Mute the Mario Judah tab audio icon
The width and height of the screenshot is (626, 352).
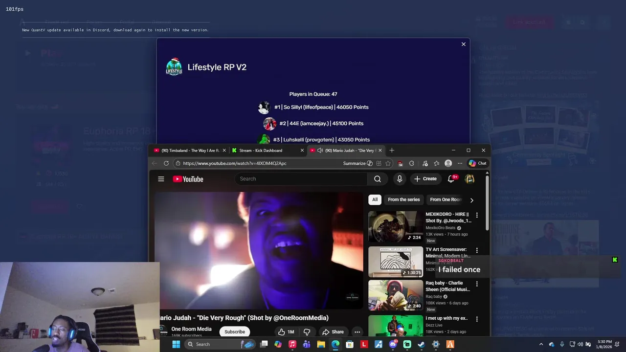coord(320,150)
